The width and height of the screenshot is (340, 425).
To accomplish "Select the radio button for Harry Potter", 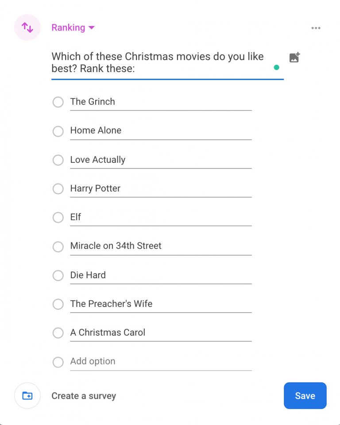I will [x=58, y=189].
